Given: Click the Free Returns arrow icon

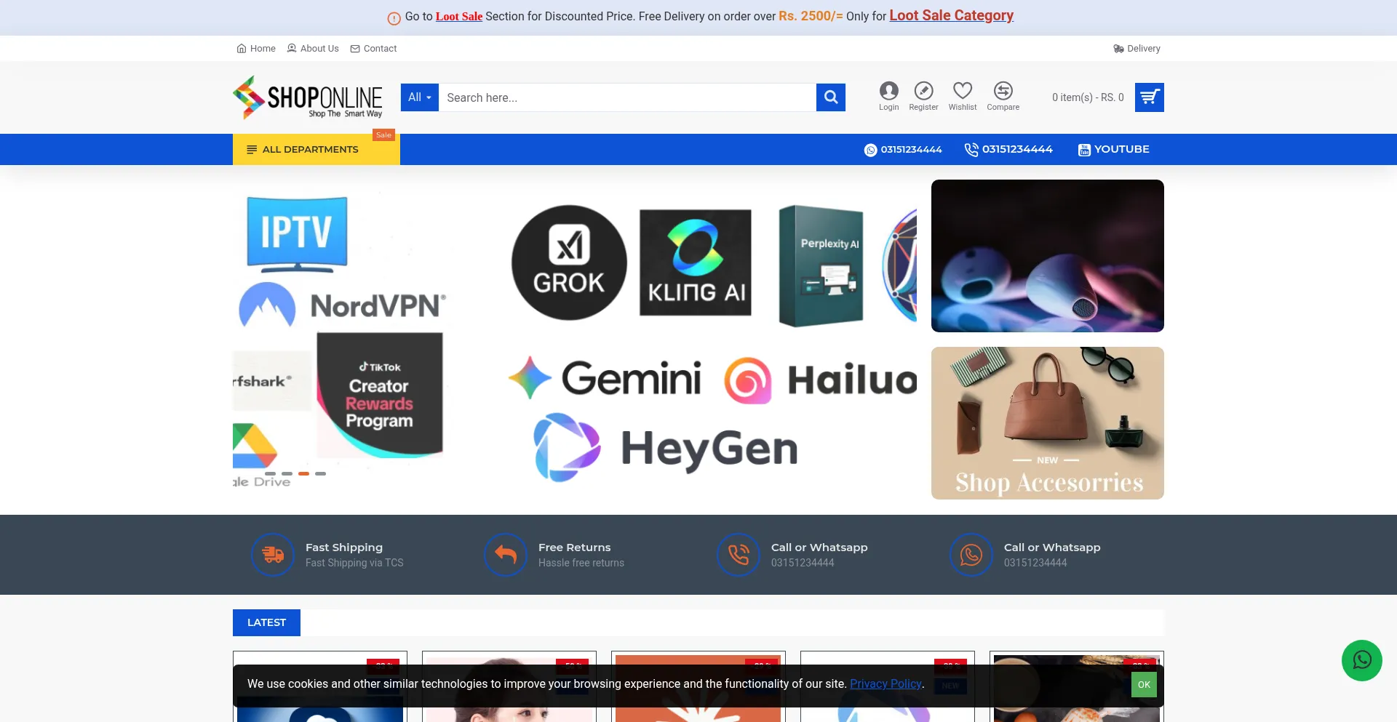Looking at the screenshot, I should tap(506, 555).
